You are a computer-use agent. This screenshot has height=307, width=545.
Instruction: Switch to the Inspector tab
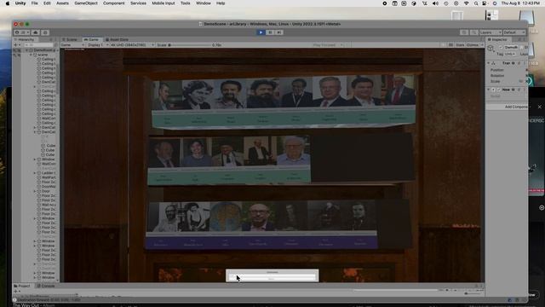click(497, 39)
